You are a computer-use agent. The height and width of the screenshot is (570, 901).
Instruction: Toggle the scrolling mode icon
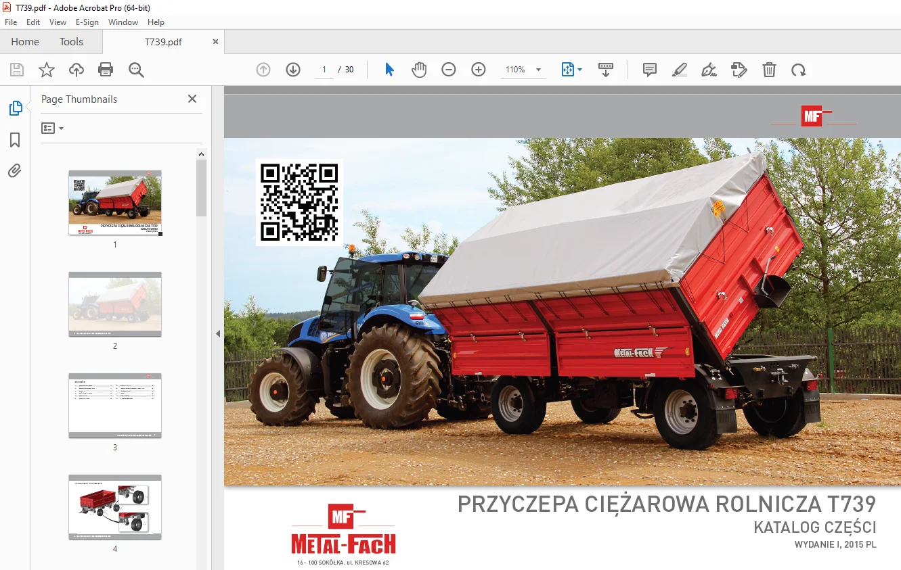[x=606, y=70]
